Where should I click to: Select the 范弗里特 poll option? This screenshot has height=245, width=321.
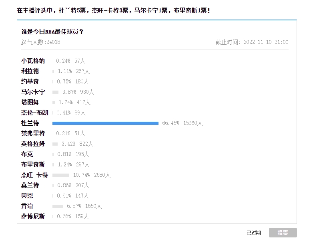coord(33,134)
